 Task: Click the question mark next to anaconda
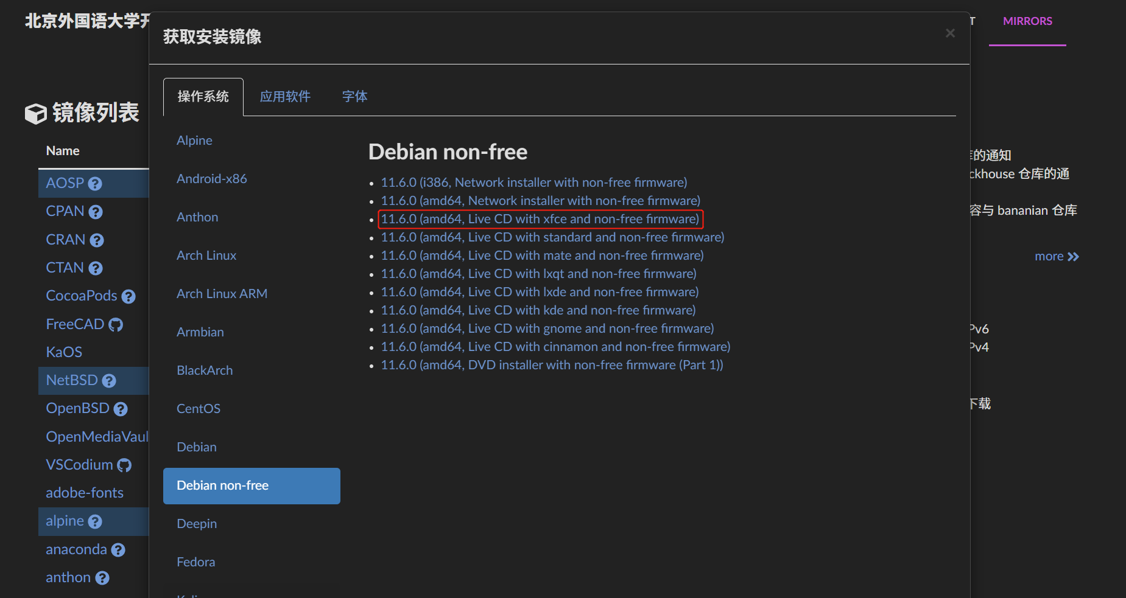(118, 550)
